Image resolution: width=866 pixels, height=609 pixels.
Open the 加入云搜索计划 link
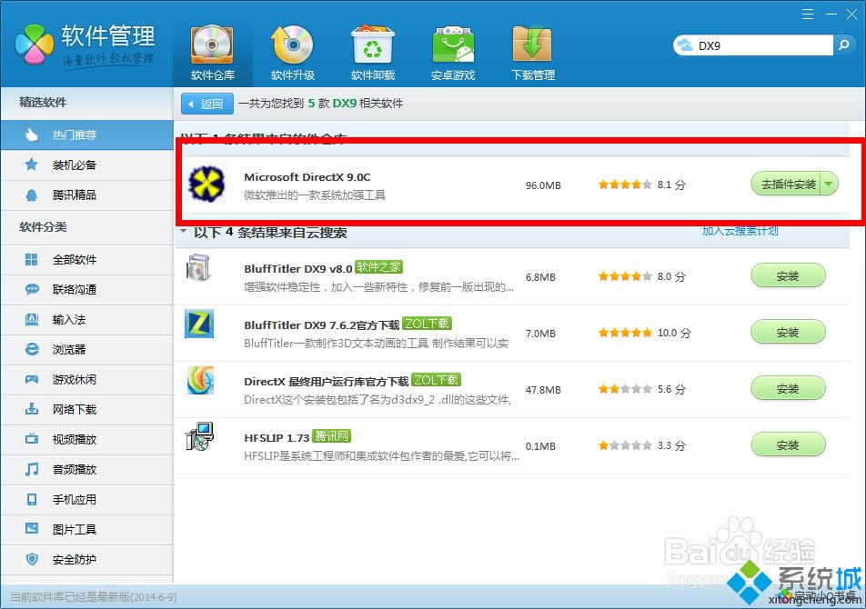(740, 231)
